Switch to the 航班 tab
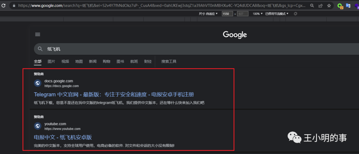Image resolution: width=359 pixels, height=154 pixels. 134,61
